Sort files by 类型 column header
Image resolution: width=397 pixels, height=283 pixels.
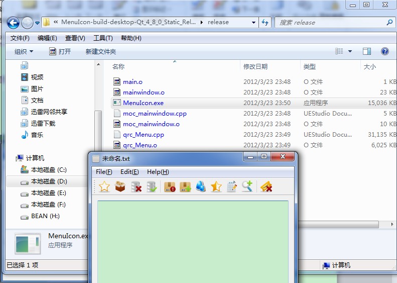309,66
